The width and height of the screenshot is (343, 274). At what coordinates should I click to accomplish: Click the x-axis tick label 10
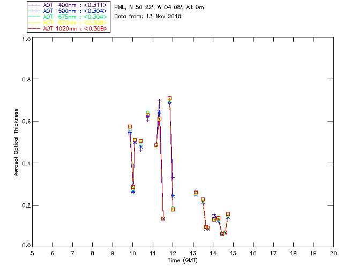(x=132, y=253)
